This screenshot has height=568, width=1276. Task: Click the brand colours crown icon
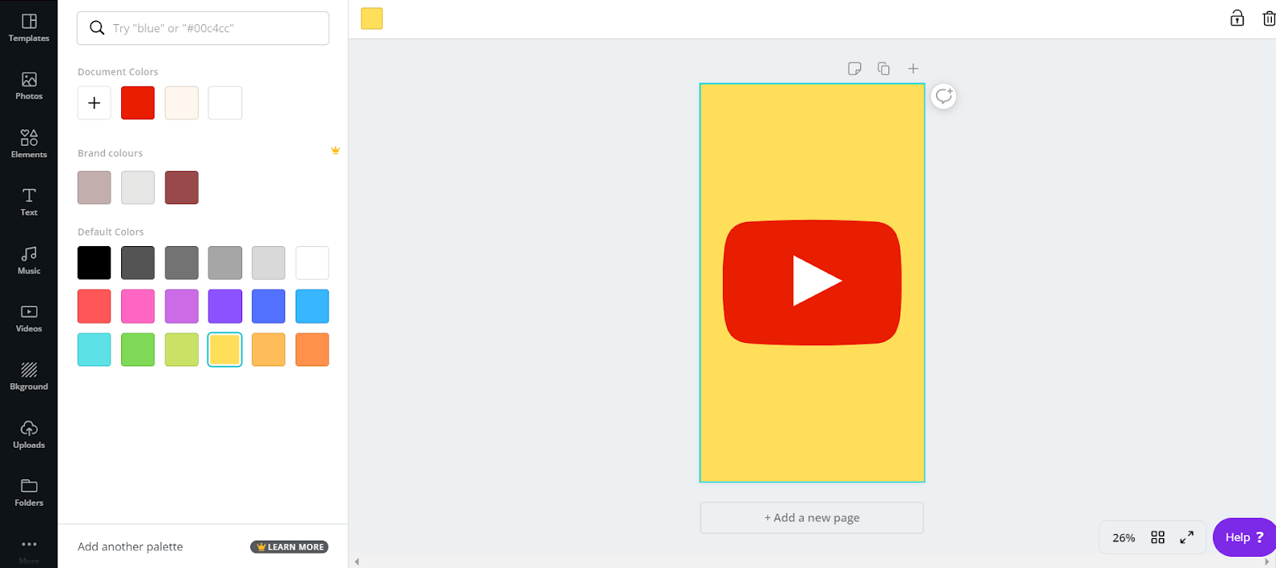point(335,151)
